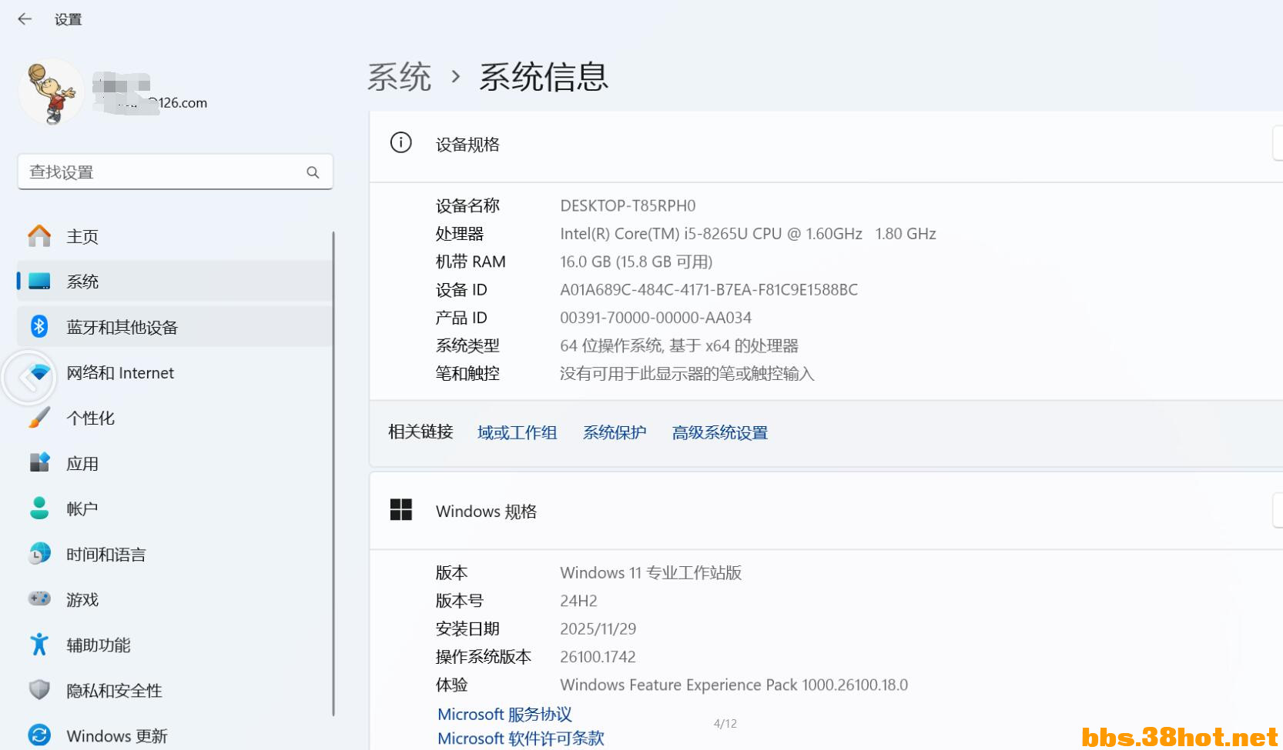Open the 系统保护 link
Screen dimensions: 1283x750
[615, 432]
